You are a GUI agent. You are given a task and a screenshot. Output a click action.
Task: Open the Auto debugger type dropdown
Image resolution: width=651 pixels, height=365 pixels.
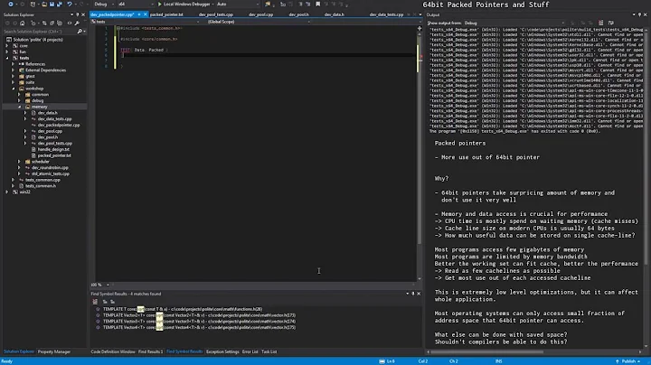pos(238,5)
